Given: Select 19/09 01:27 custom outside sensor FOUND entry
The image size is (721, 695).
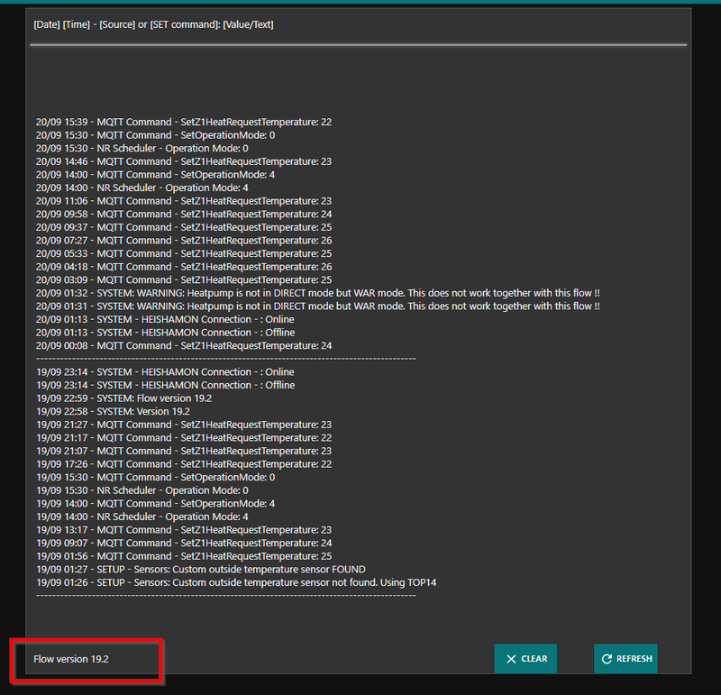Looking at the screenshot, I should [201, 570].
